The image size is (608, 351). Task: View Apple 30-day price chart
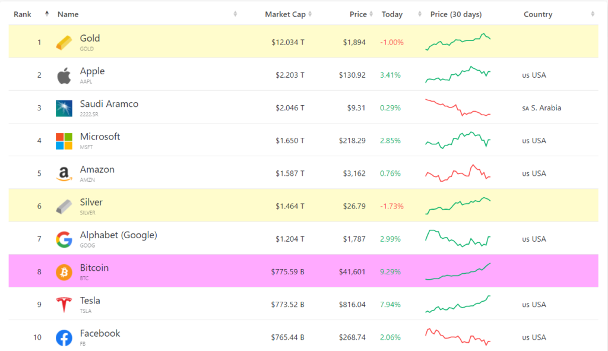(458, 74)
